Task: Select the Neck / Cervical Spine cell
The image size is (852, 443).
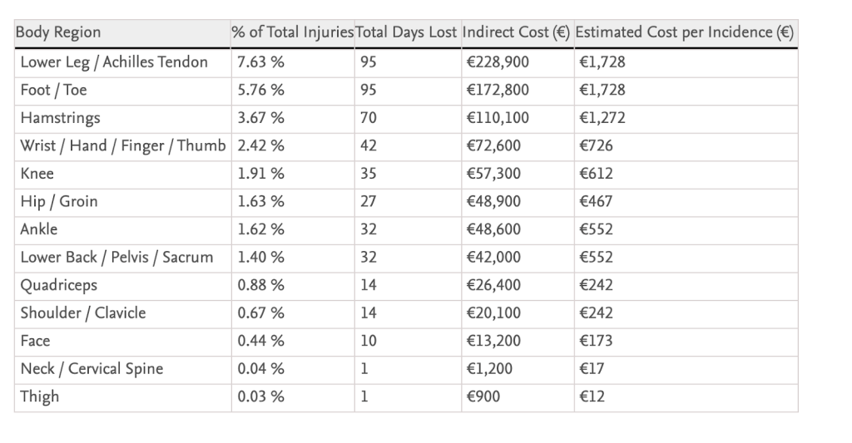Action: [x=92, y=369]
